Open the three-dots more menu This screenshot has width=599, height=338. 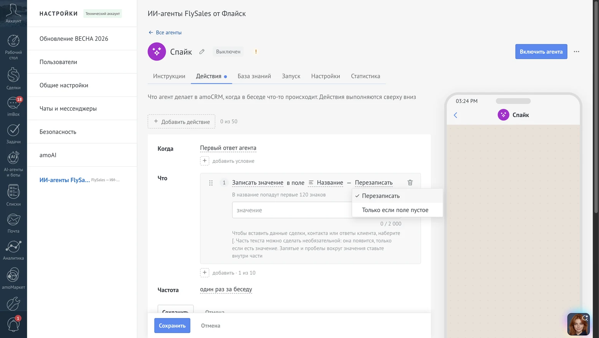point(576,51)
